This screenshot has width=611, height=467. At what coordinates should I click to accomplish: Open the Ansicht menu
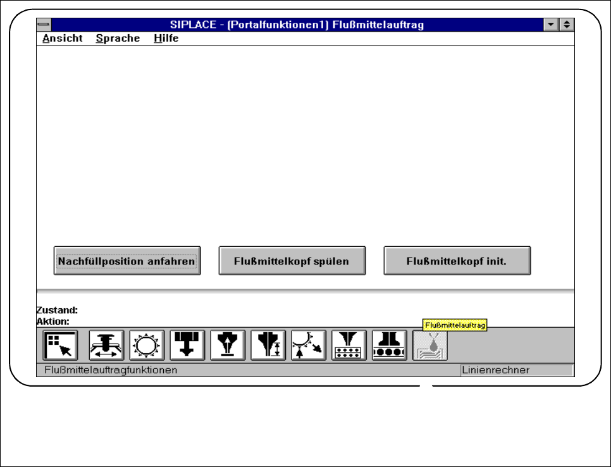(63, 38)
